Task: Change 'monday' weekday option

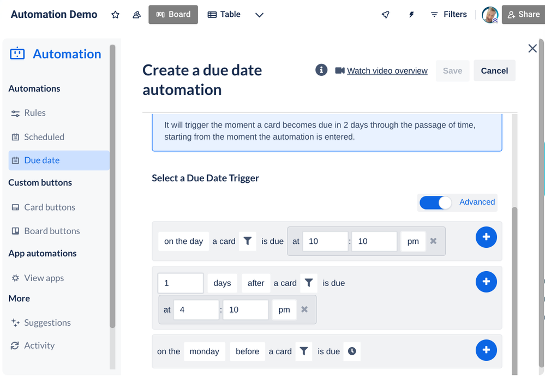Action: tap(205, 351)
